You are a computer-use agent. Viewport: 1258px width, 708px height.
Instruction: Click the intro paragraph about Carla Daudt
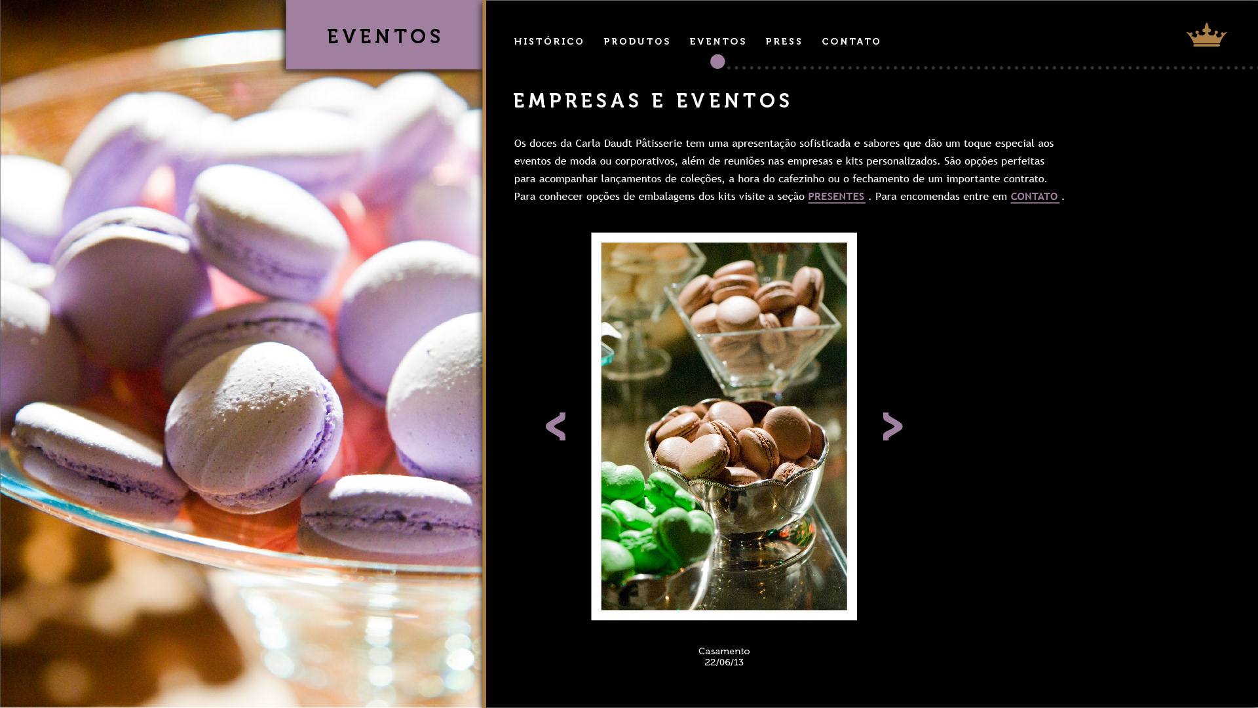pyautogui.click(x=789, y=170)
